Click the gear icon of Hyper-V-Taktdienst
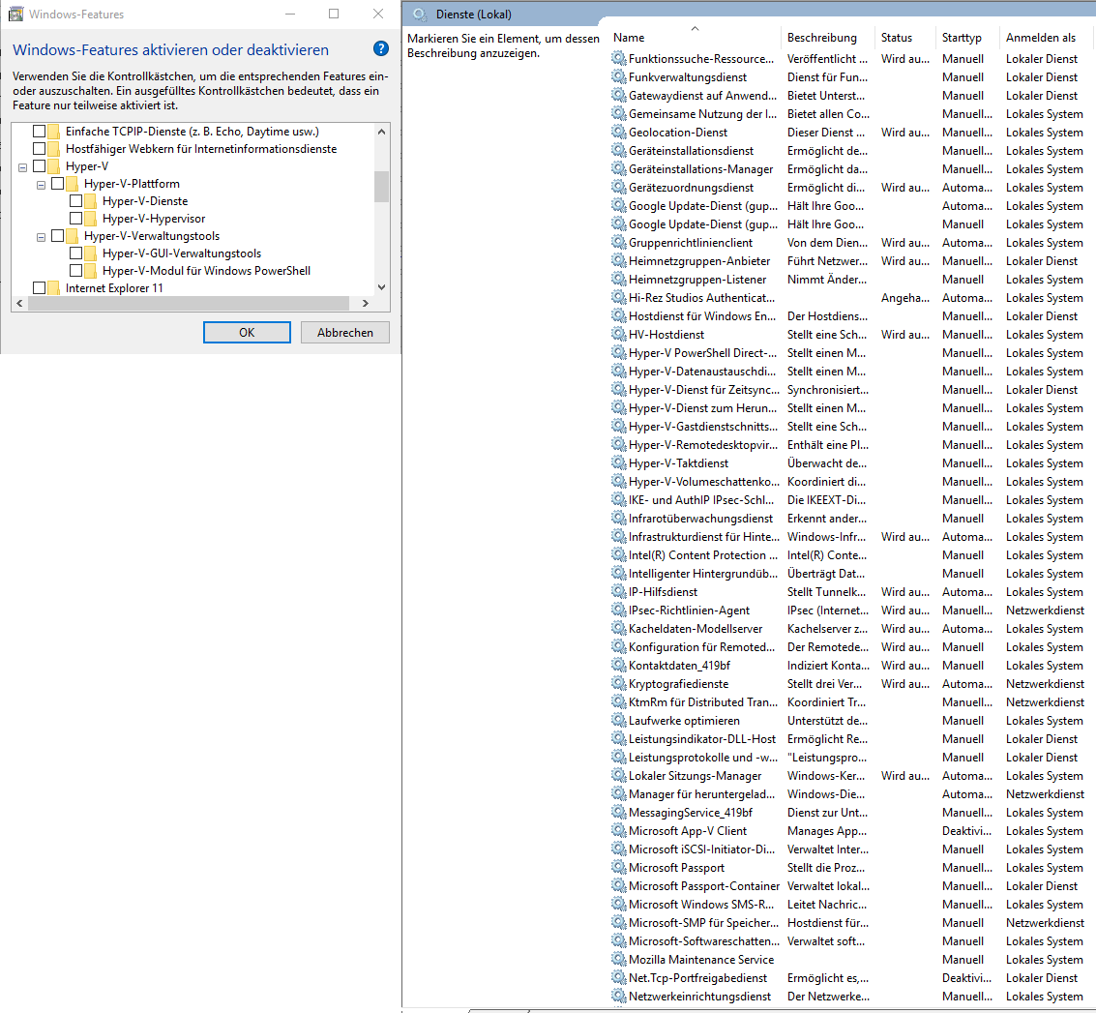1096x1013 pixels. [x=618, y=462]
